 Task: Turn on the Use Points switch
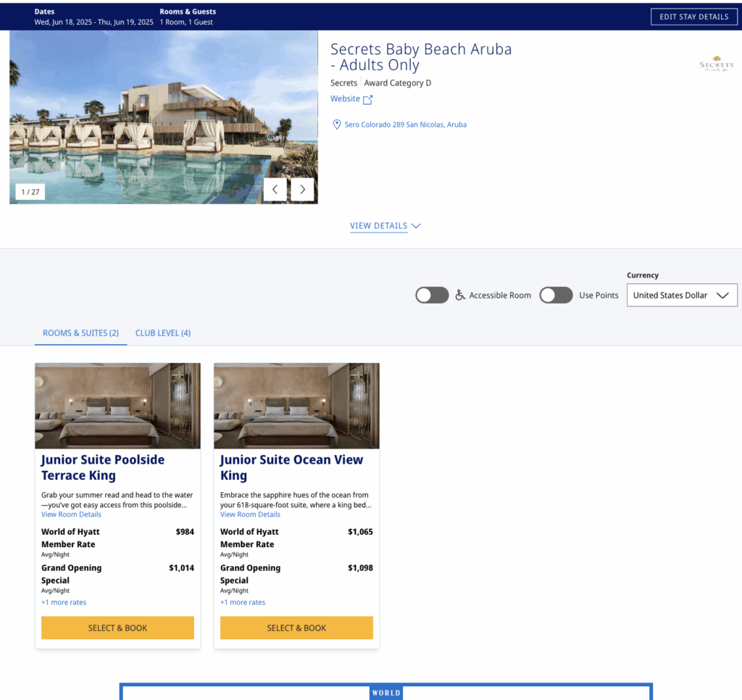(x=556, y=295)
